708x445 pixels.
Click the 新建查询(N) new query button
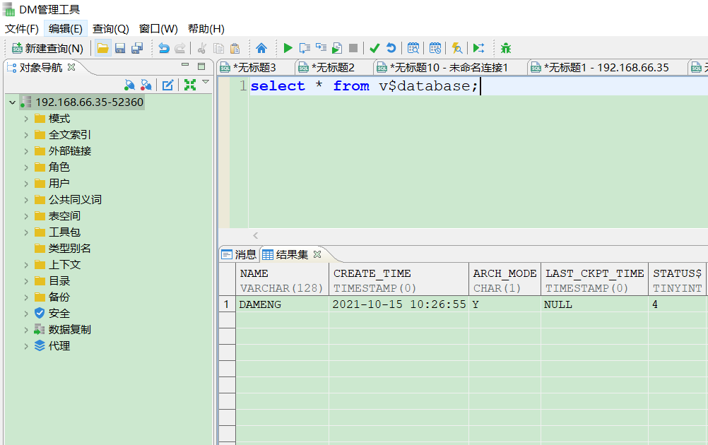pyautogui.click(x=47, y=48)
